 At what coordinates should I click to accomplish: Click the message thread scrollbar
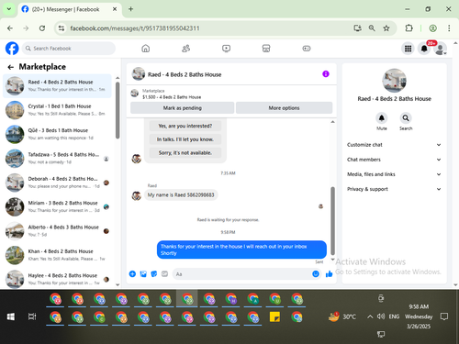[x=332, y=220]
